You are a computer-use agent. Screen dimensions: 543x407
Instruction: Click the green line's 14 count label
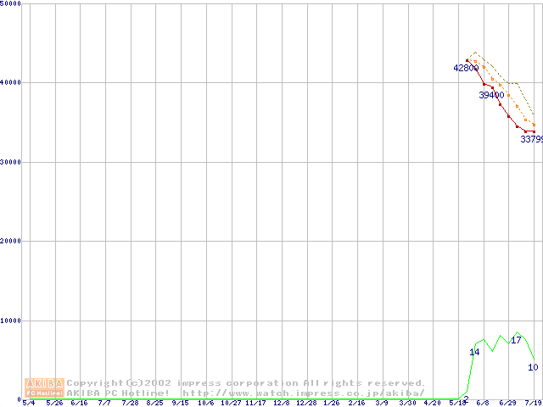pyautogui.click(x=475, y=352)
